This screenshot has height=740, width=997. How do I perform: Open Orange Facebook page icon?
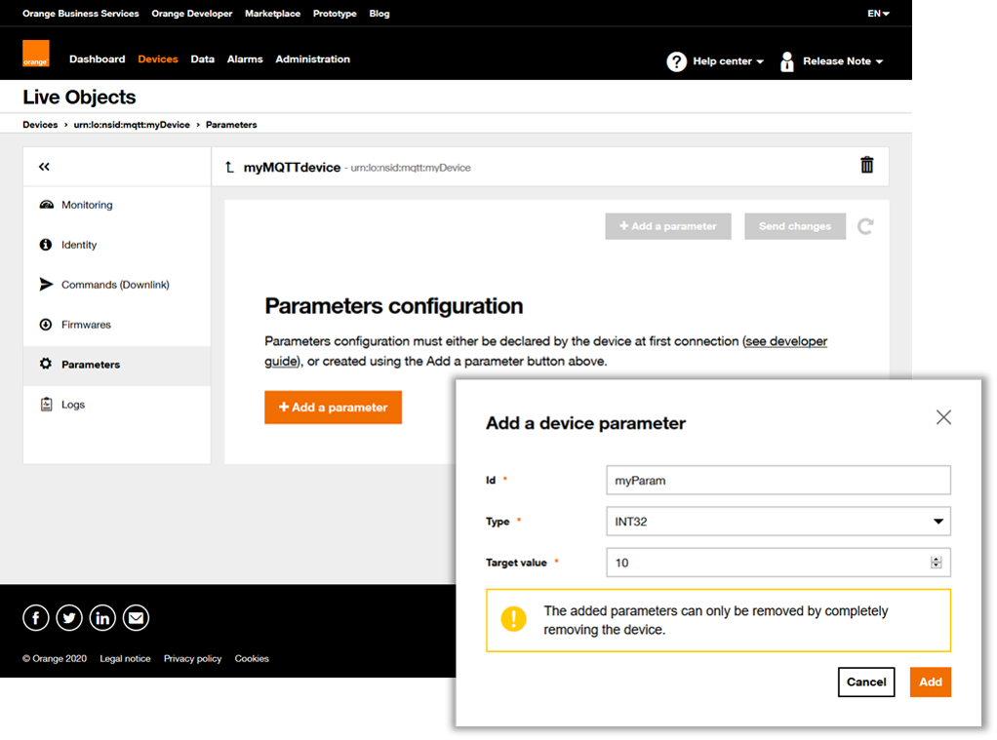point(35,618)
